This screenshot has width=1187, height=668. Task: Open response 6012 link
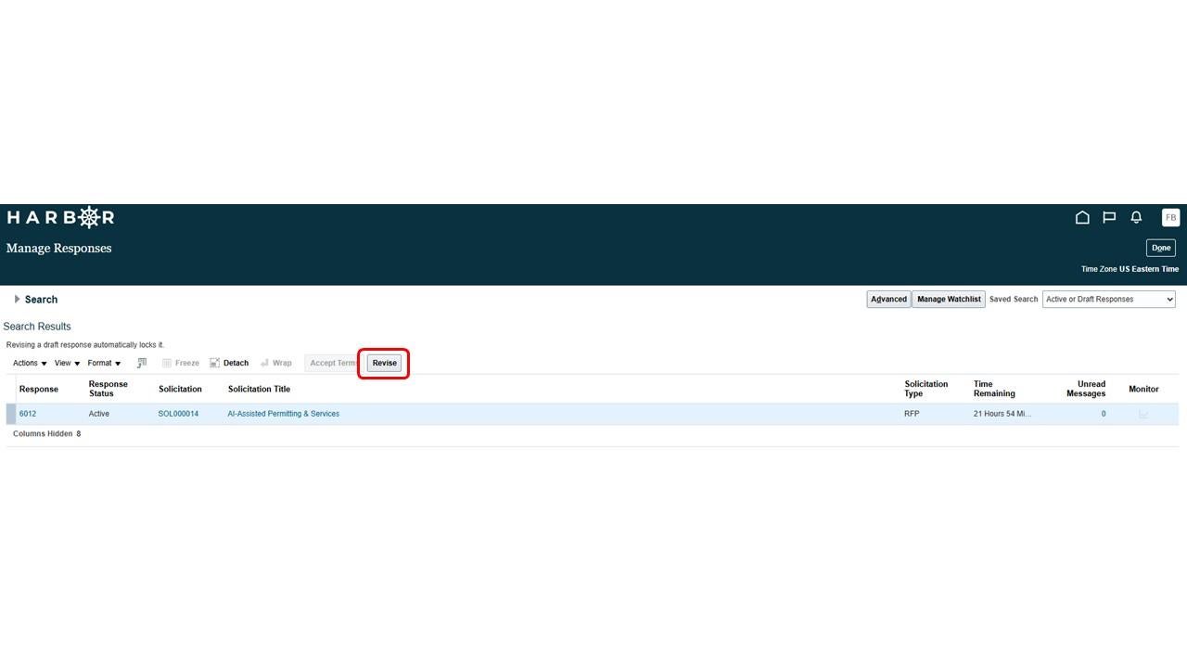click(28, 414)
